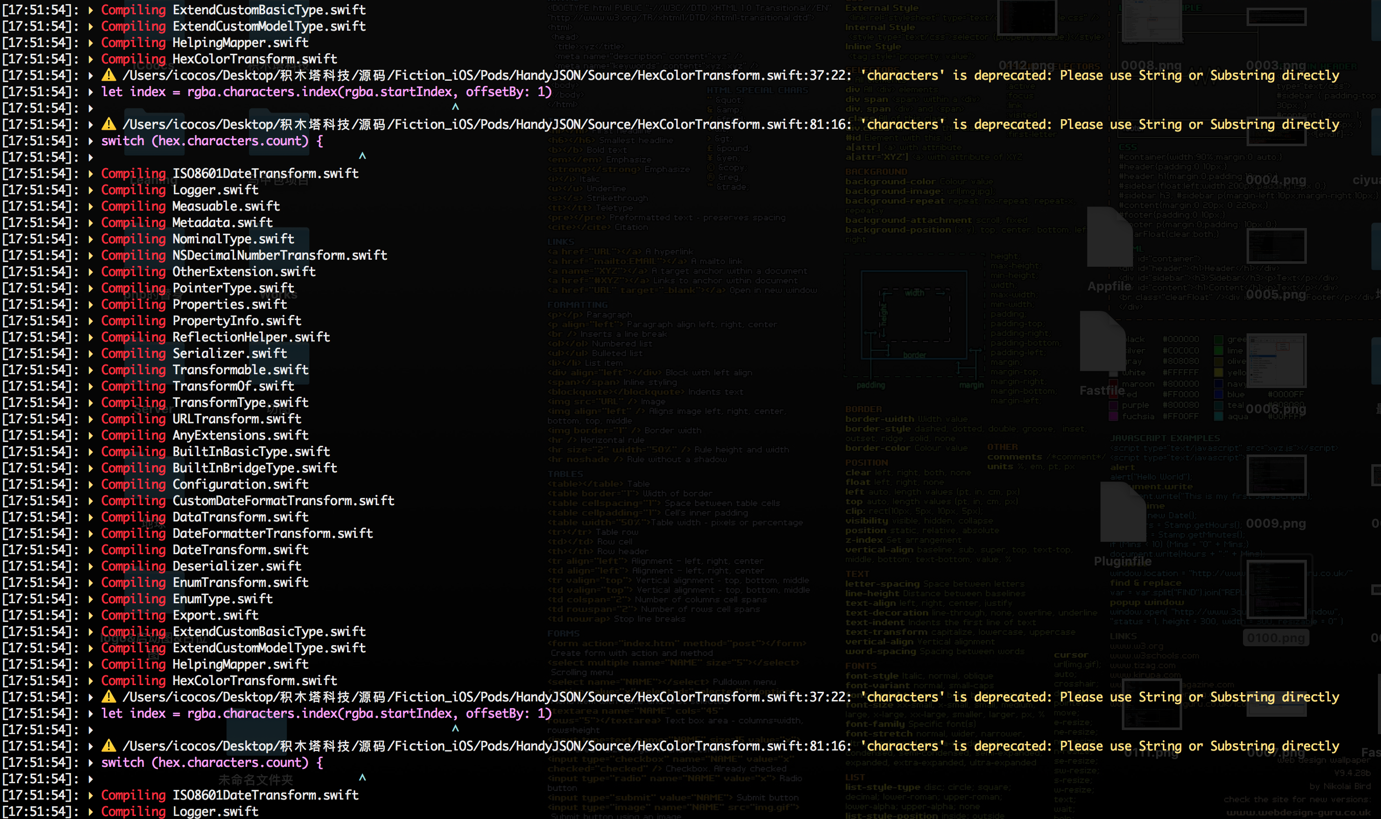Click the arrow marker before Compiling Serializer.swift
Viewport: 1381px width, 819px height.
(90, 353)
